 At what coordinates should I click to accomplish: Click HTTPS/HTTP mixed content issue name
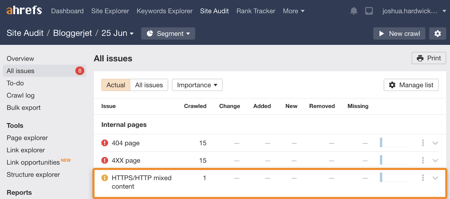(141, 182)
